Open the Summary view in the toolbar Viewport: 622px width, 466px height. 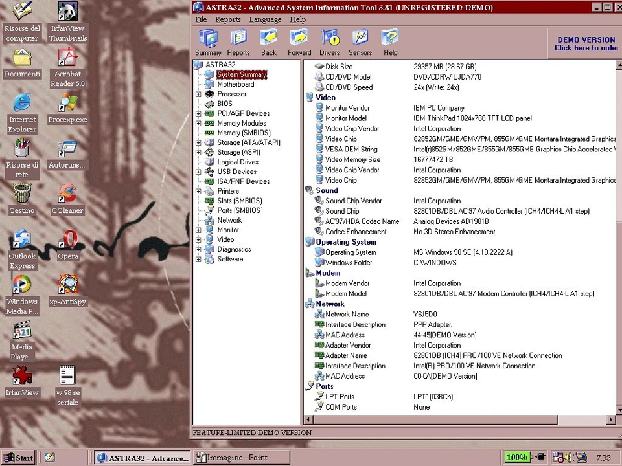pyautogui.click(x=208, y=41)
